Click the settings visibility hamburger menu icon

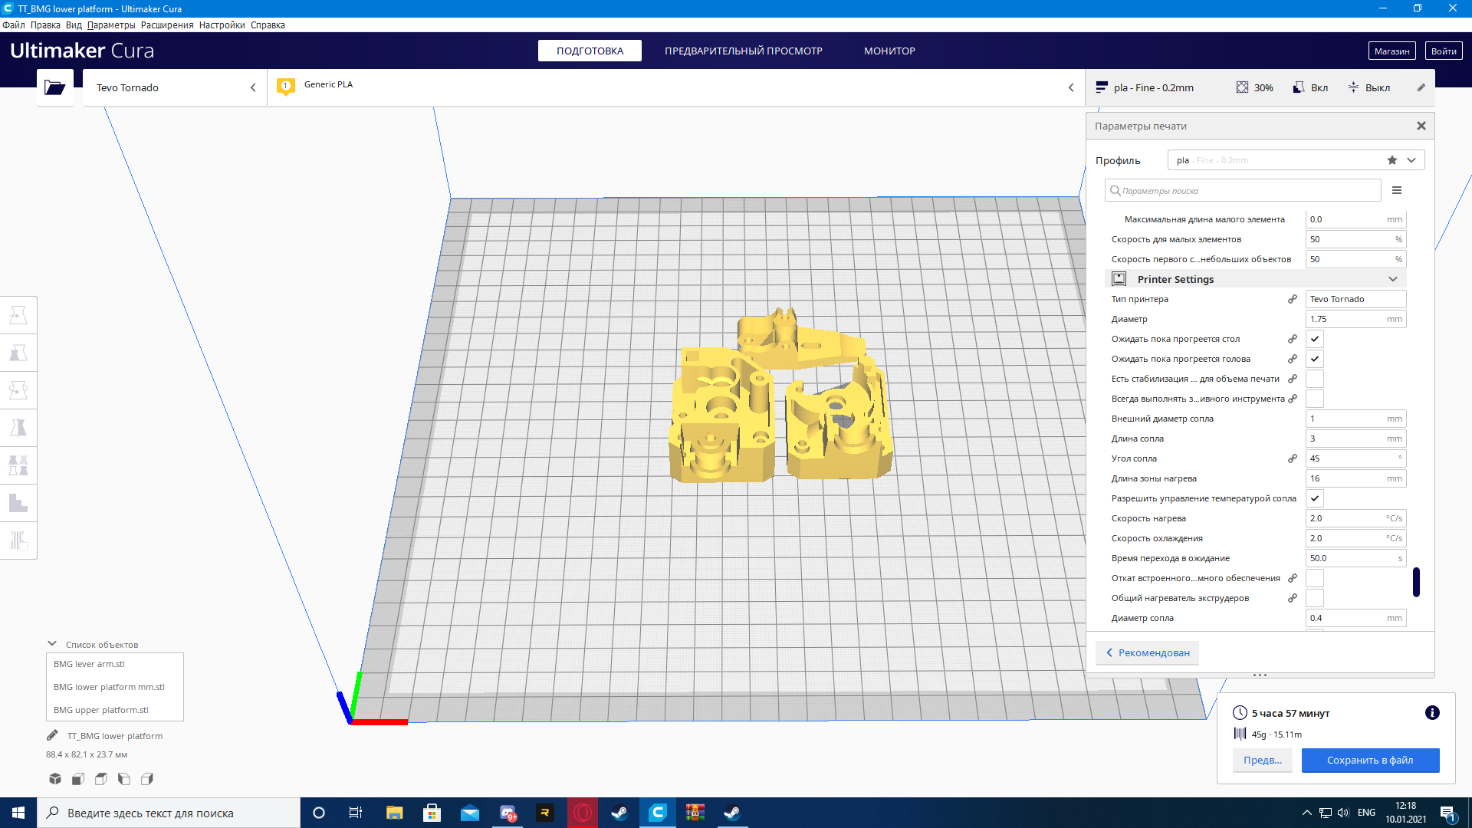point(1397,191)
